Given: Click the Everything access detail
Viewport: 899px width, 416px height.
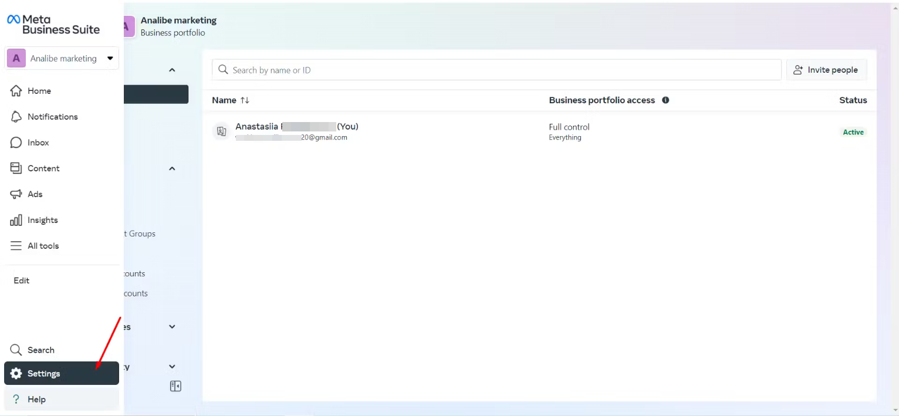Looking at the screenshot, I should click(565, 138).
